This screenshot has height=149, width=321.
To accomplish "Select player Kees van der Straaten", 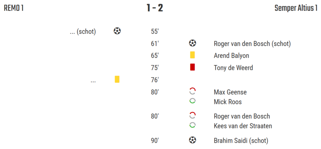I will point(243,126).
